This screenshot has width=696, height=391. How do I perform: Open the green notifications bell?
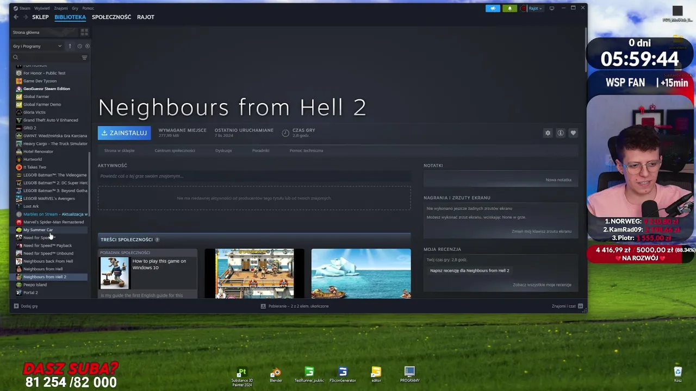pos(509,8)
